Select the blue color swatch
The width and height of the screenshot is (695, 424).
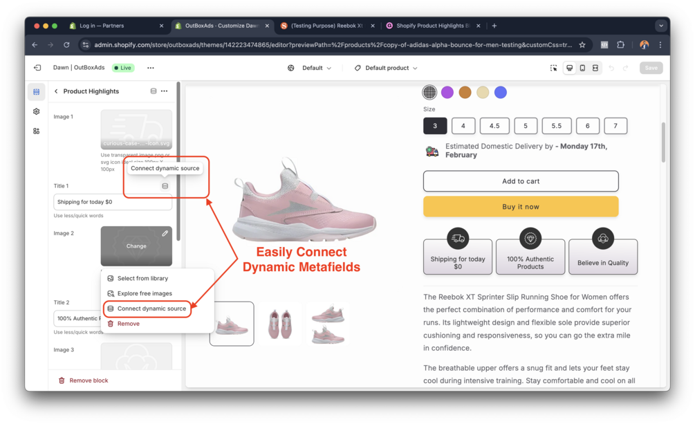click(501, 92)
